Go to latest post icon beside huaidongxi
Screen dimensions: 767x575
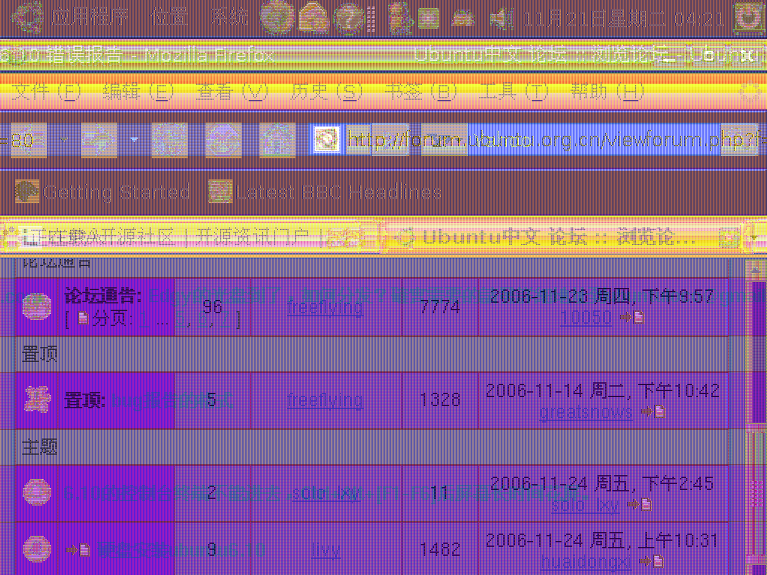[653, 560]
